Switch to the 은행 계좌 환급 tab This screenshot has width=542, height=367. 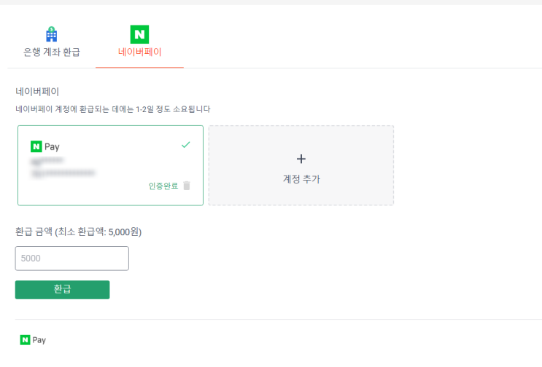51,52
